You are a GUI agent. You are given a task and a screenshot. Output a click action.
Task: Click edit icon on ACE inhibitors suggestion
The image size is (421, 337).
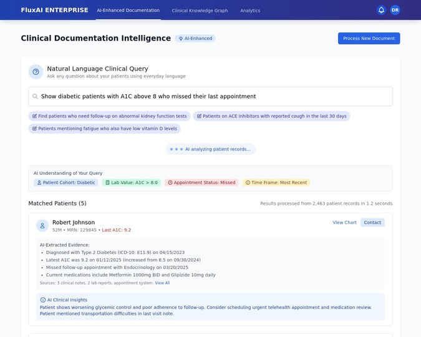click(199, 116)
